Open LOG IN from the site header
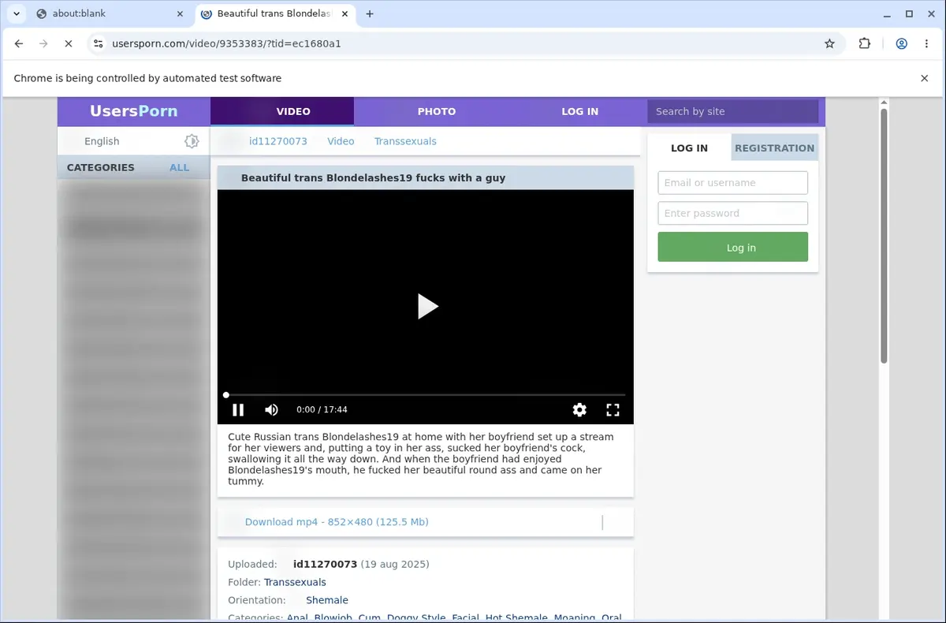 579,111
